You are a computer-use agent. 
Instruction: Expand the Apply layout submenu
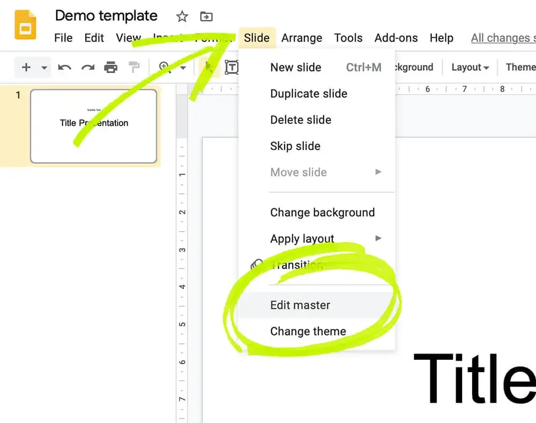pyautogui.click(x=317, y=238)
